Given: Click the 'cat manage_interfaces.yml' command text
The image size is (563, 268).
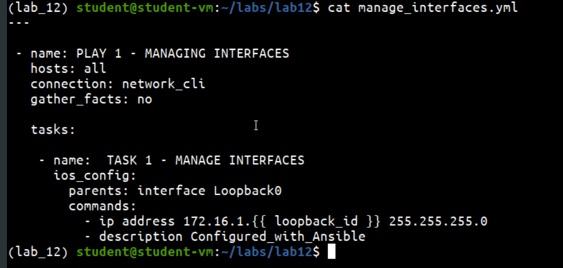Looking at the screenshot, I should click(423, 8).
